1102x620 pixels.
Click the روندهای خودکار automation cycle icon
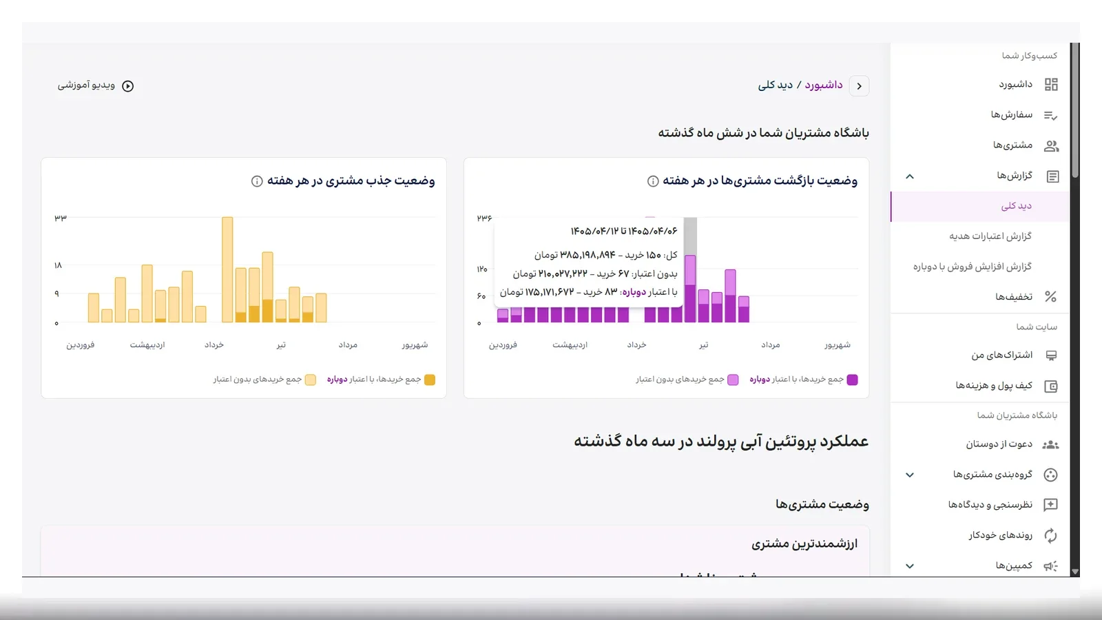(x=1050, y=535)
